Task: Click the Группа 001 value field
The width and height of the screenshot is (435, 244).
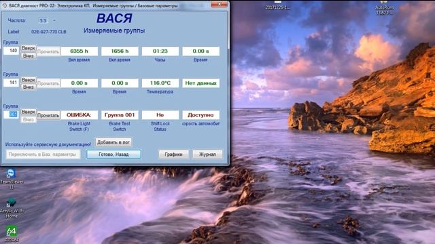Action: tap(120, 115)
